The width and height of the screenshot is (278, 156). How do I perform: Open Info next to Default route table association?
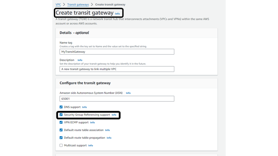coord(107,130)
